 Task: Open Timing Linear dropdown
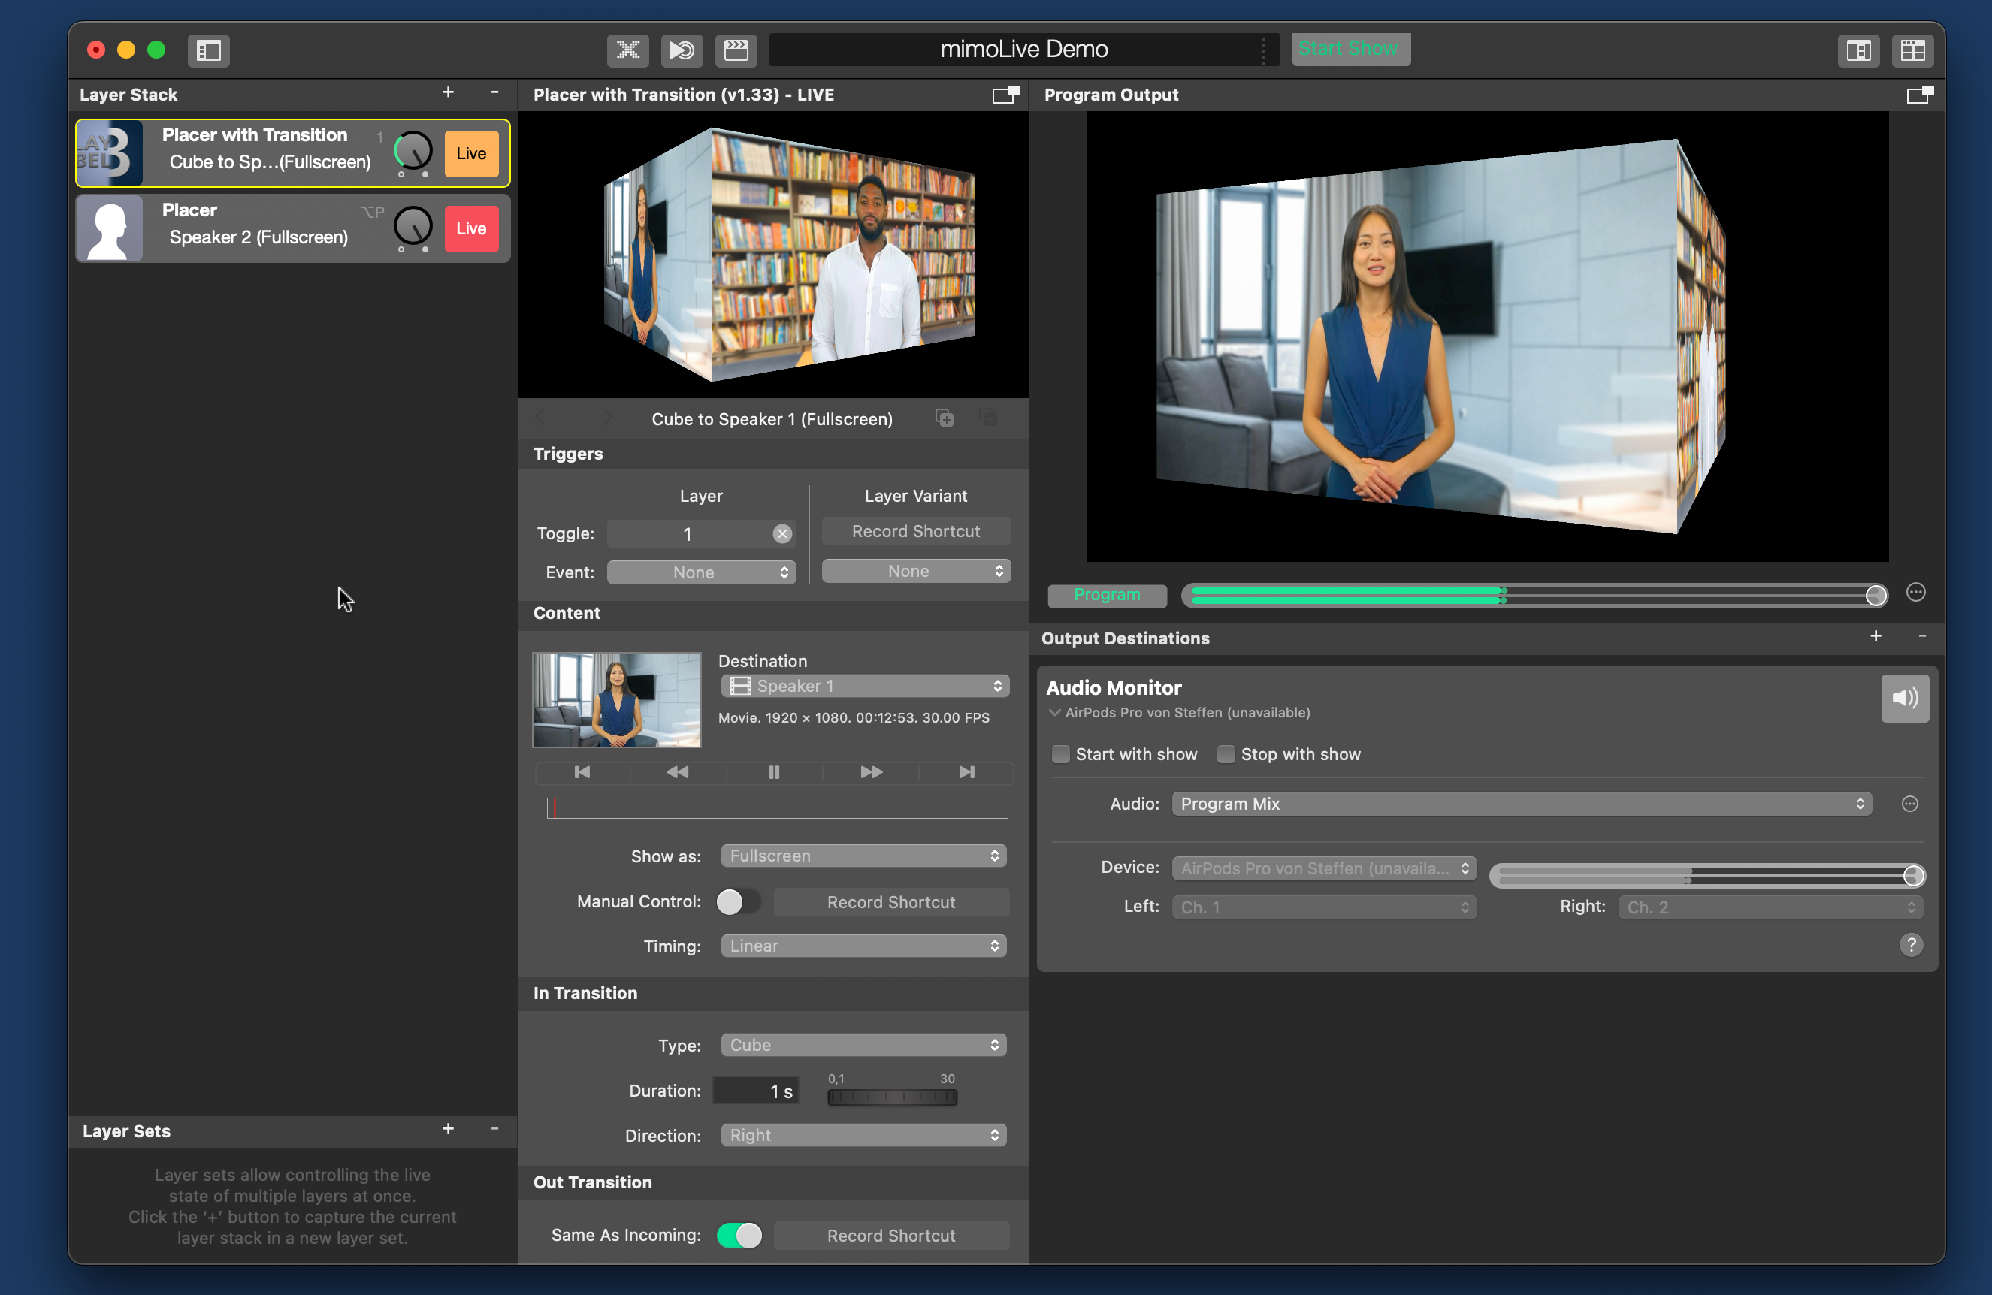[x=863, y=945]
